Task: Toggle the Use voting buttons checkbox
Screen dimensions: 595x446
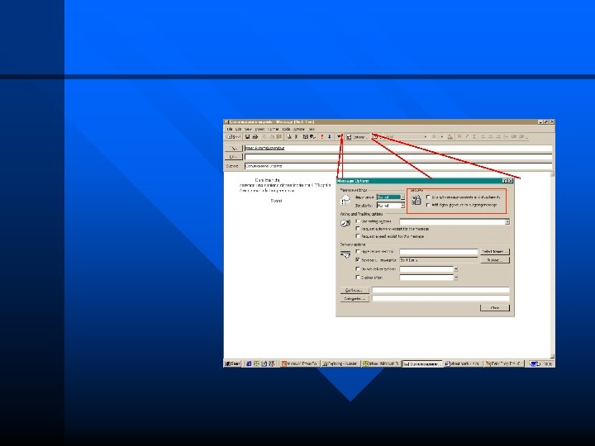Action: click(x=358, y=221)
